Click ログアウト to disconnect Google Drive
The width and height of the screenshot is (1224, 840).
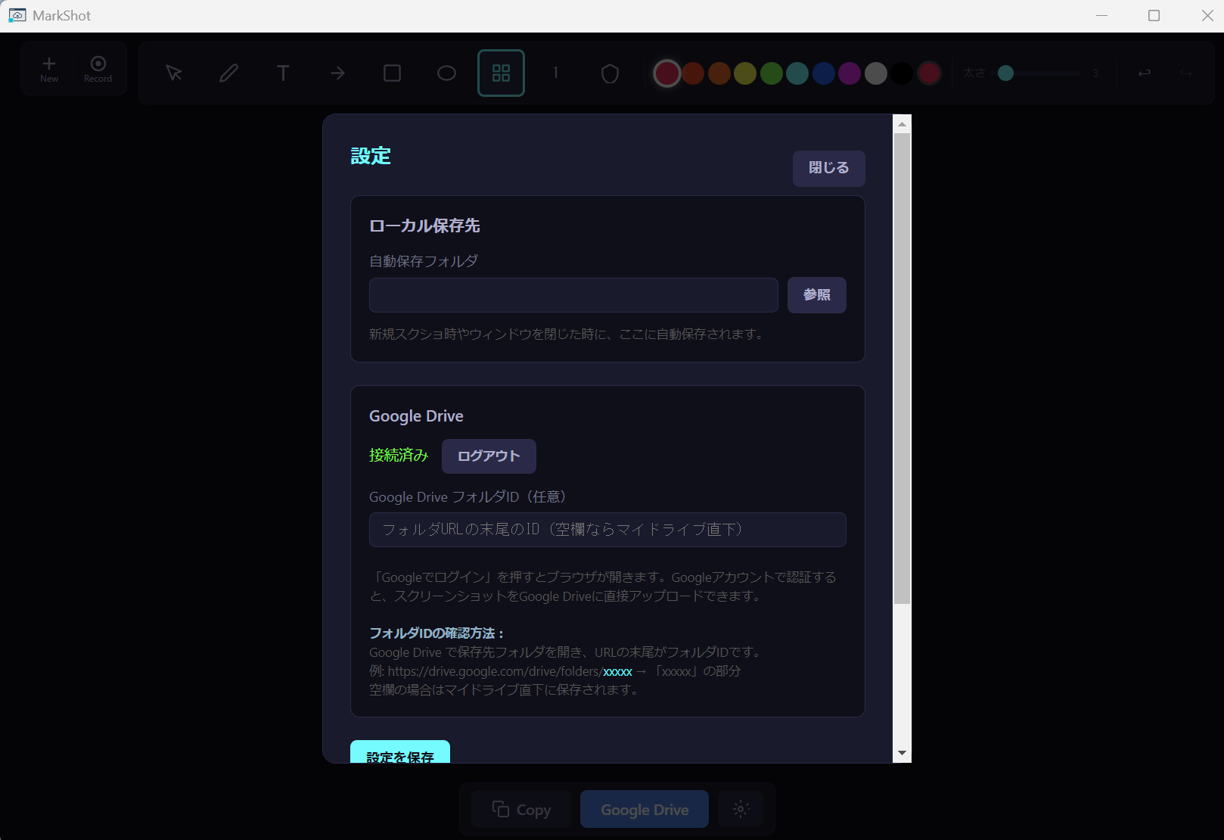488,456
